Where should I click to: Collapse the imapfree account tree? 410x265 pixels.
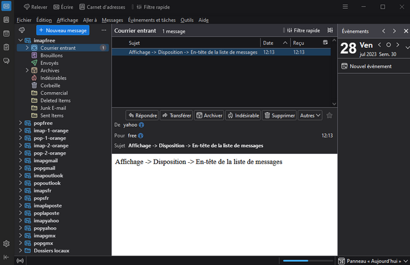tap(20, 40)
